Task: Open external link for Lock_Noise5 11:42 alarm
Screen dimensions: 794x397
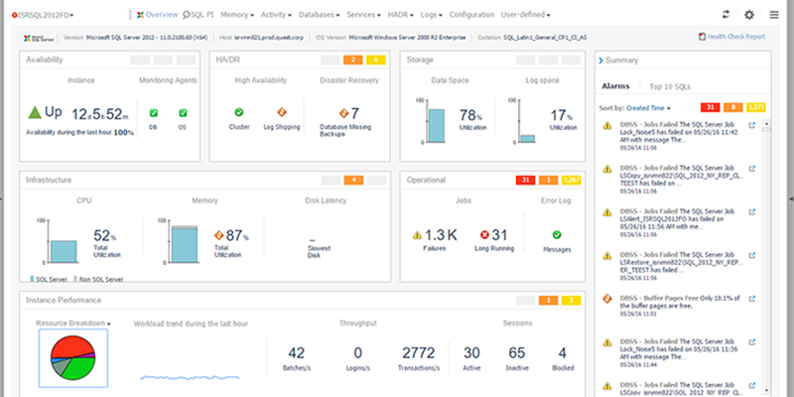Action: pyautogui.click(x=752, y=125)
